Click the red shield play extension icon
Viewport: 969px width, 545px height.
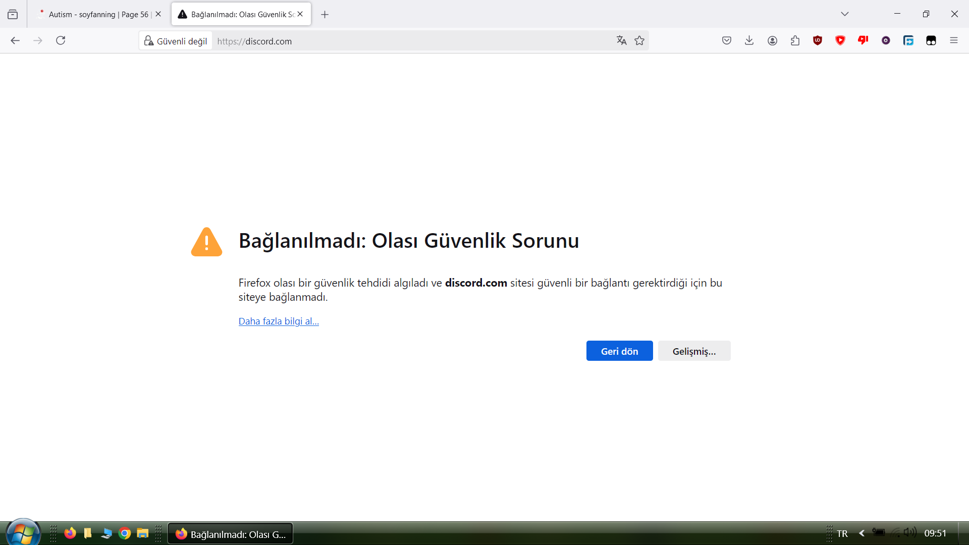pos(840,40)
